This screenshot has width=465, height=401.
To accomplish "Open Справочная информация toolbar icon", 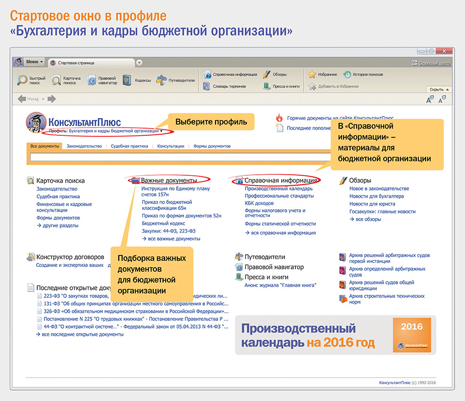I will click(207, 75).
